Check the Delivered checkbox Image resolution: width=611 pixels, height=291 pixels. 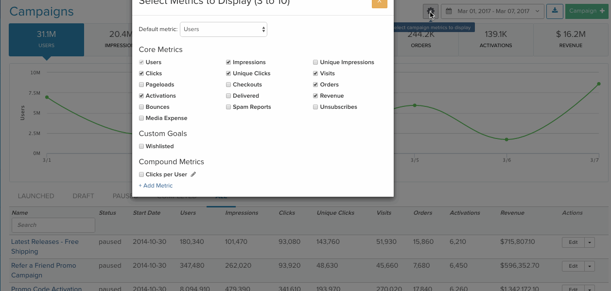pyautogui.click(x=228, y=96)
